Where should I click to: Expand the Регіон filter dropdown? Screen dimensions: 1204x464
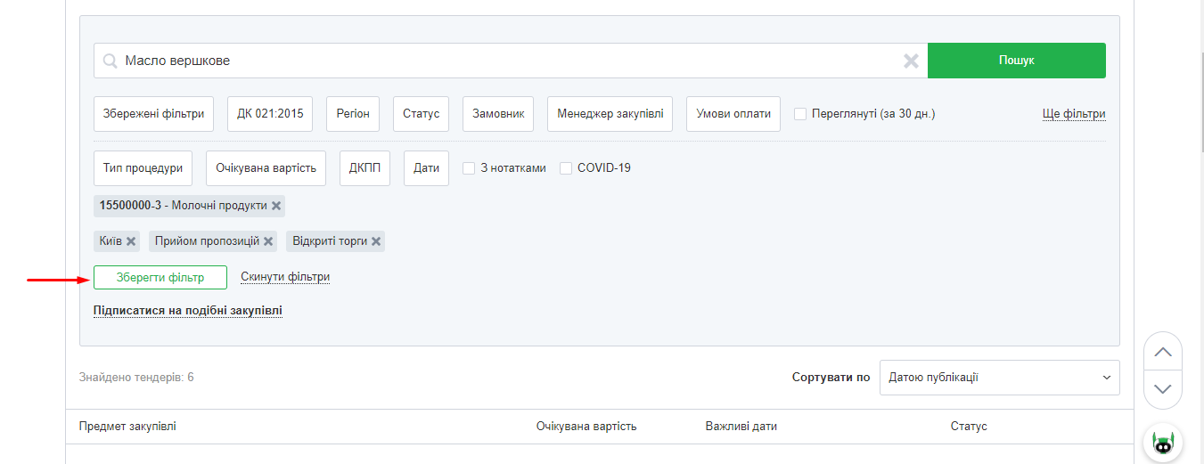[x=353, y=114]
